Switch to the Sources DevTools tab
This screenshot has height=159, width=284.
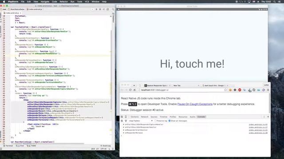pos(154,117)
